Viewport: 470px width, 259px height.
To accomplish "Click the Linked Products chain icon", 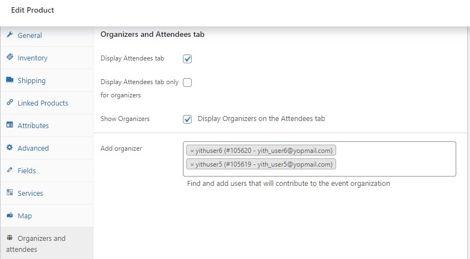I will click(9, 103).
